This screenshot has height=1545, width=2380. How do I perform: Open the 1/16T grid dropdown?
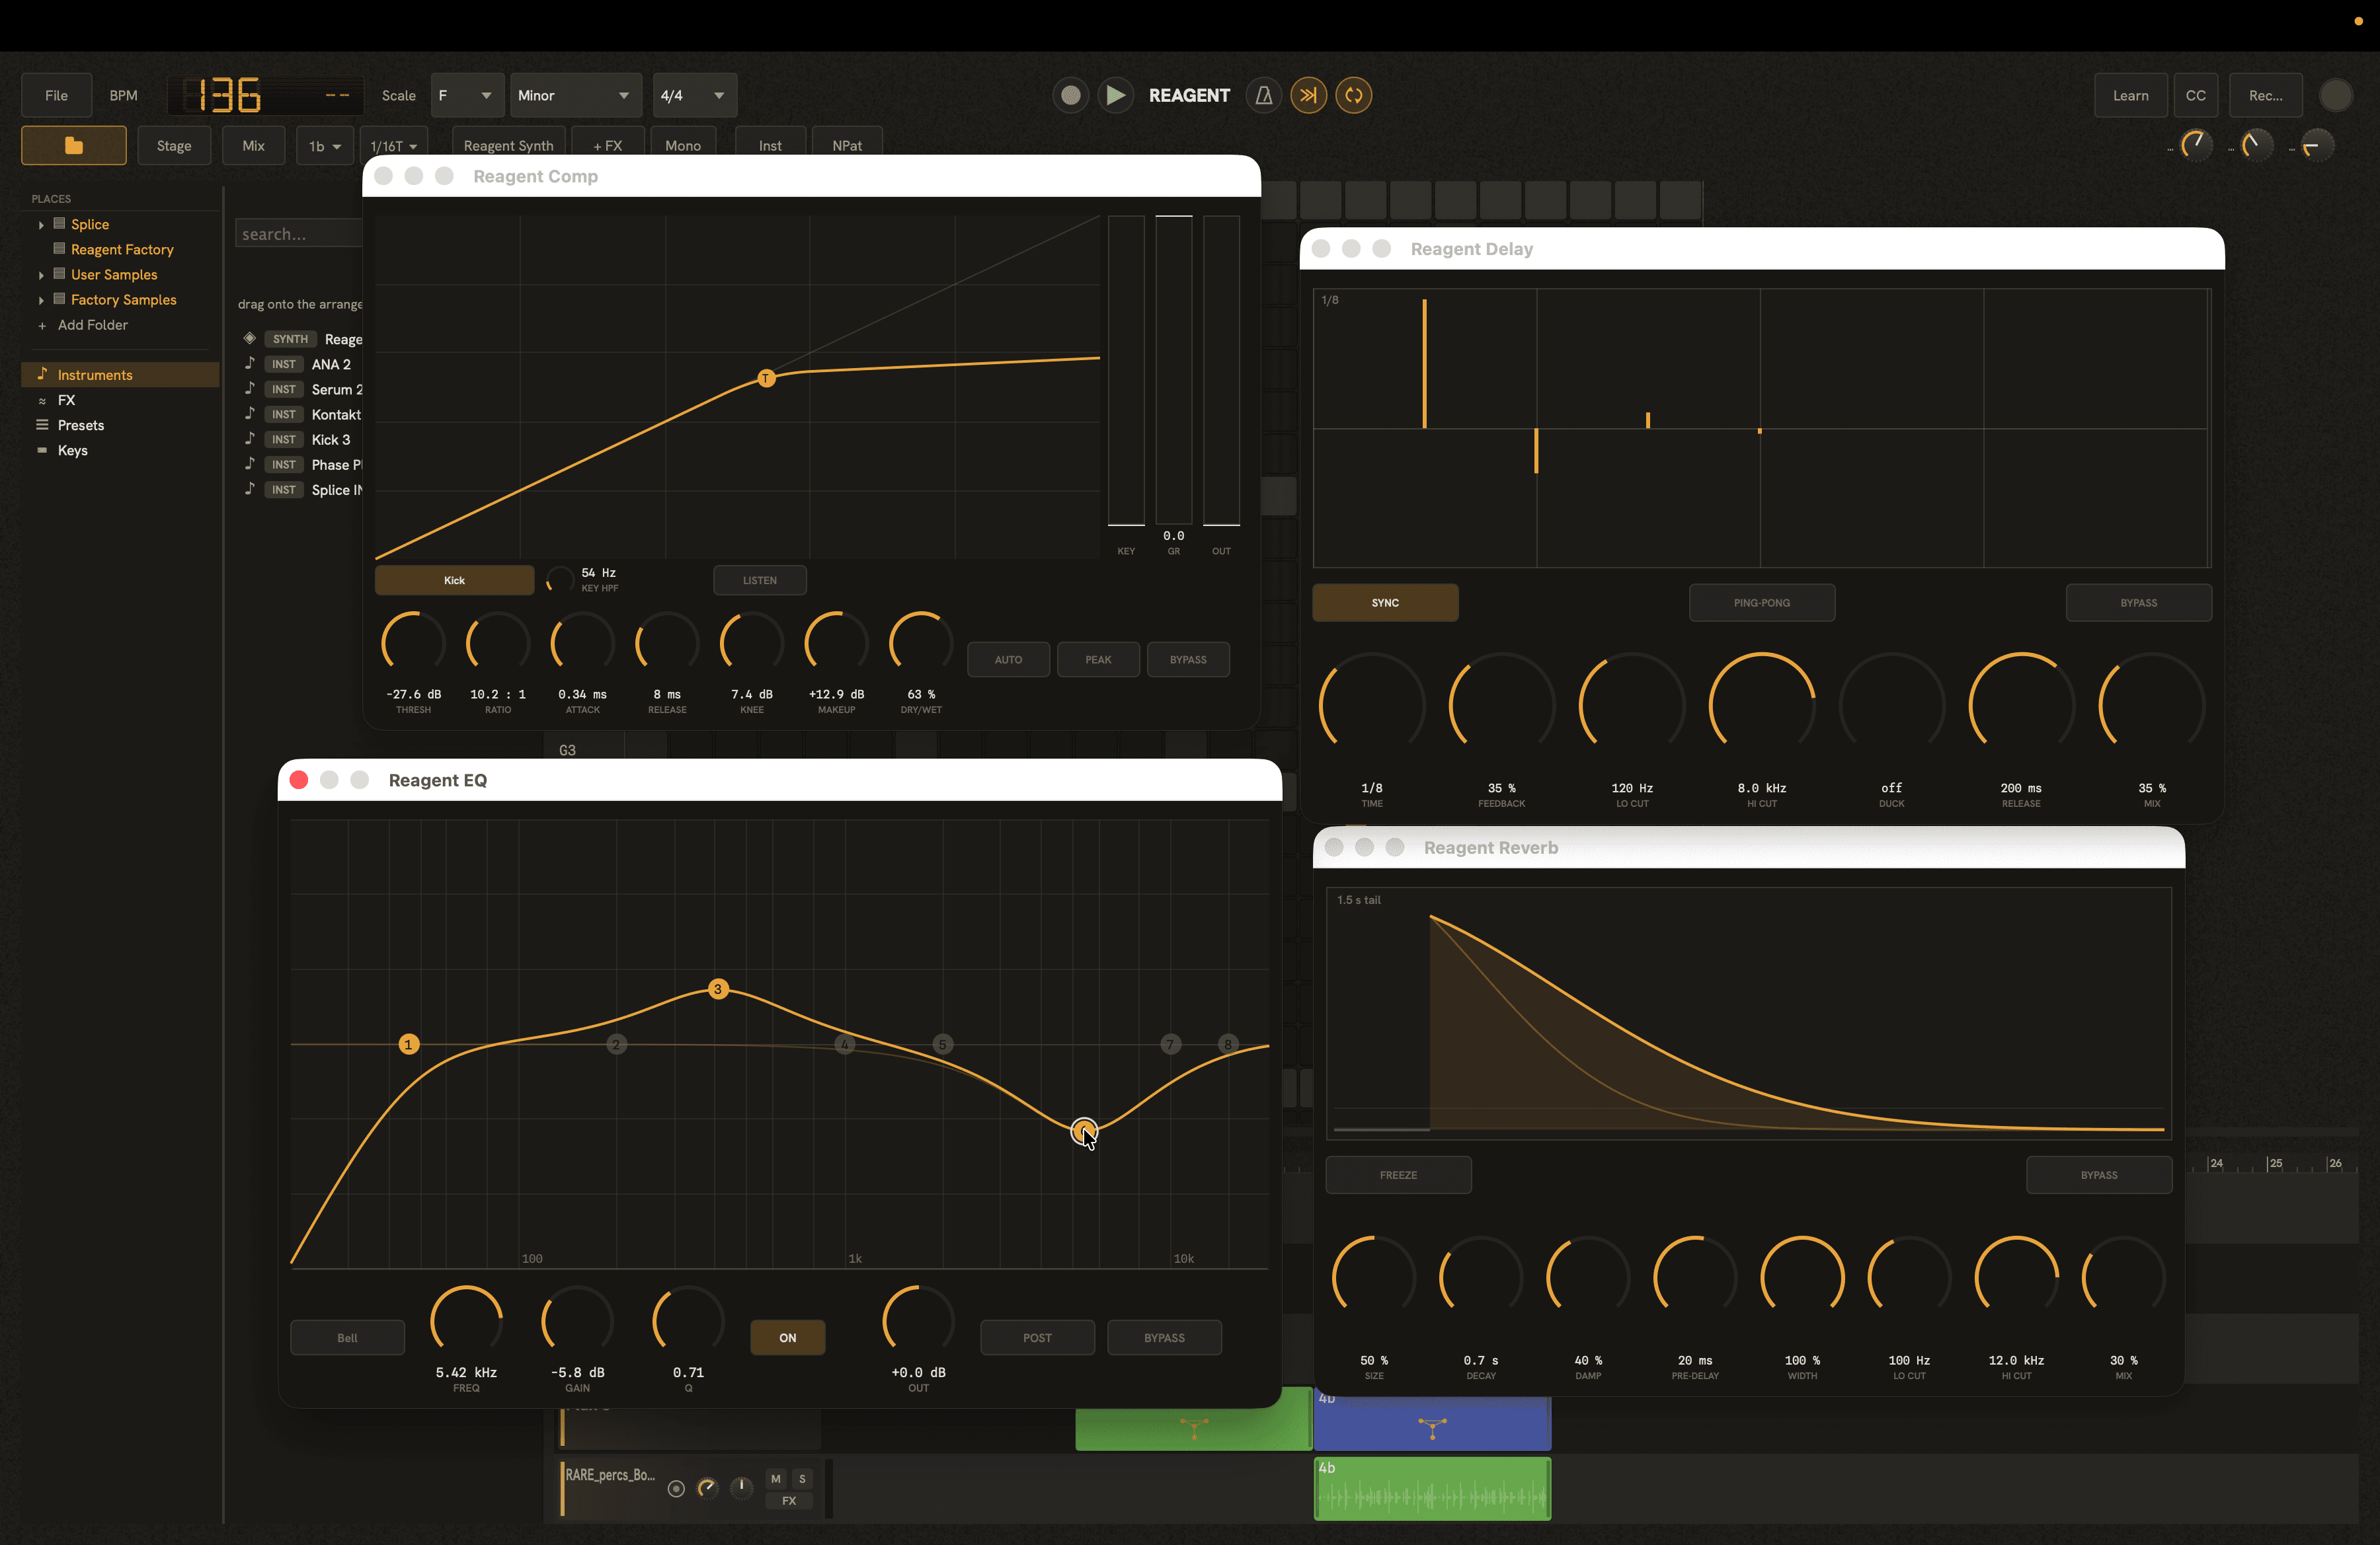(394, 146)
